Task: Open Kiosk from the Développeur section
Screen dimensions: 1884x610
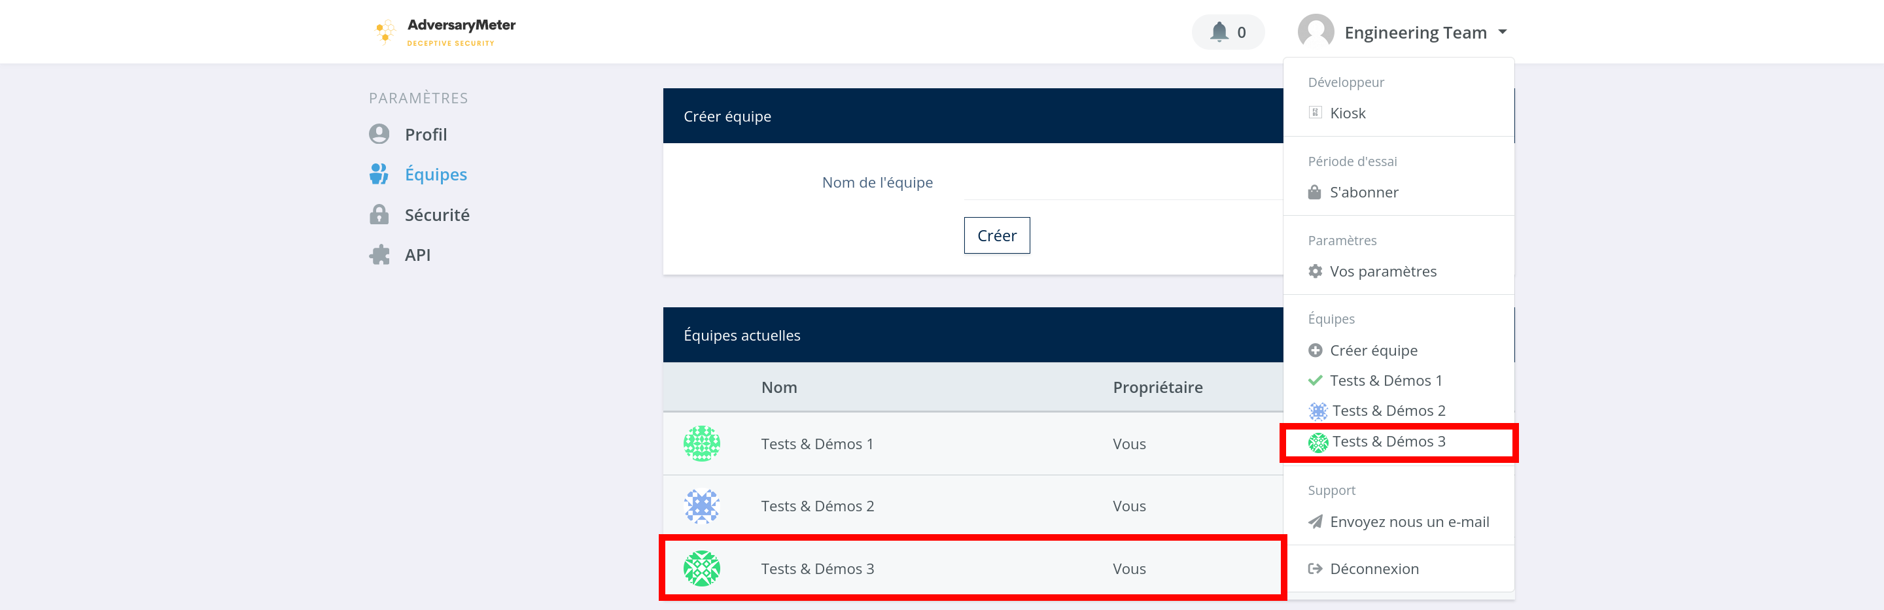Action: [x=1347, y=113]
